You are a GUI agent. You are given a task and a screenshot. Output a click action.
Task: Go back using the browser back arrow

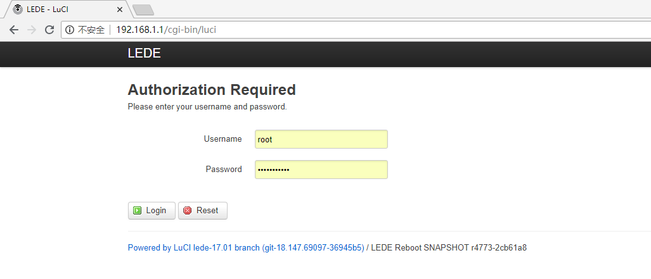[14, 30]
